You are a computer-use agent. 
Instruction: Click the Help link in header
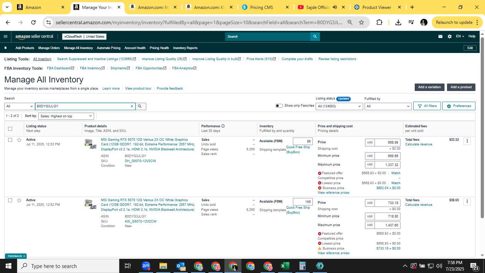(x=472, y=36)
